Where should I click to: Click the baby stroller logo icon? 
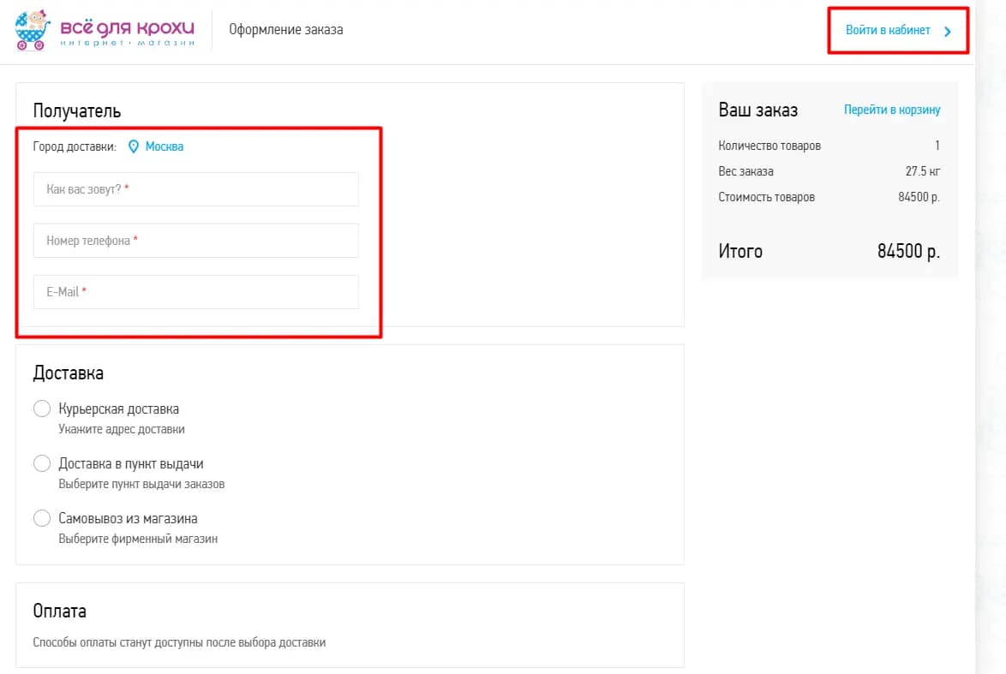tap(33, 30)
